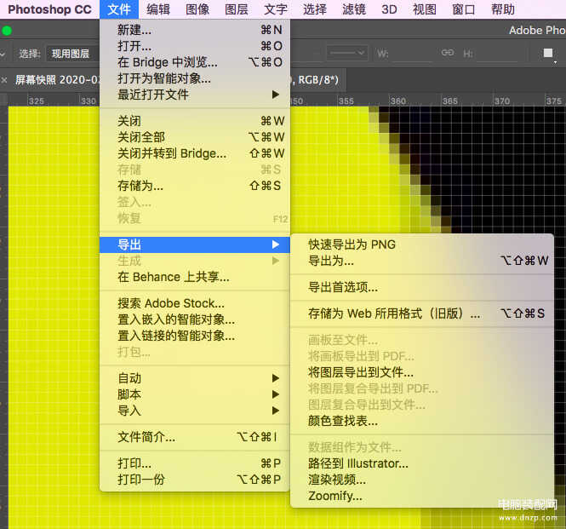Image resolution: width=566 pixels, height=529 pixels.
Task: Open the 选择 menu
Action: 314,9
